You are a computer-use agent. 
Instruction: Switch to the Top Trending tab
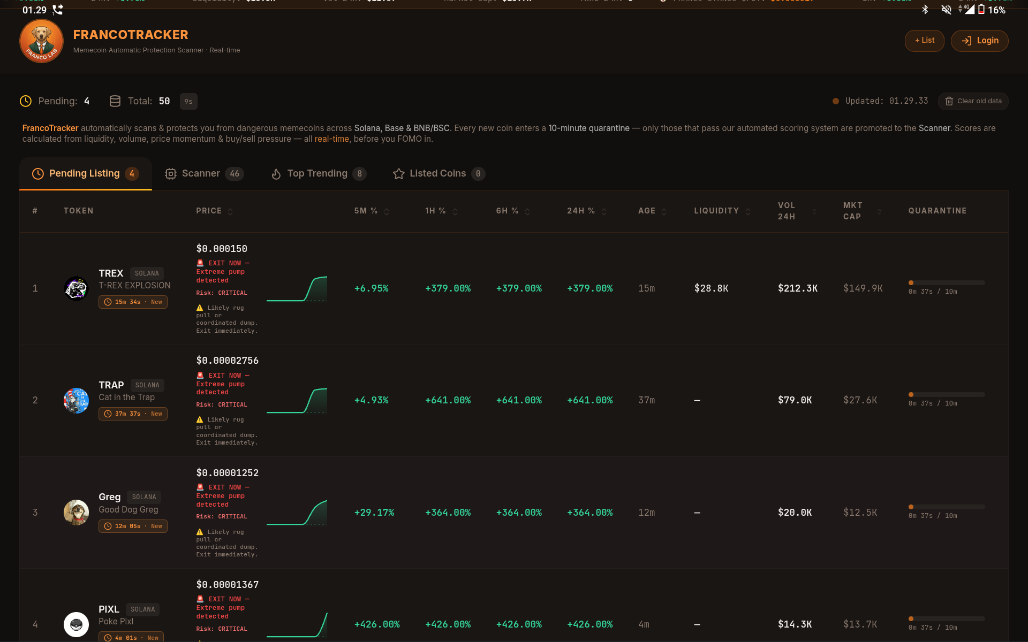click(319, 174)
